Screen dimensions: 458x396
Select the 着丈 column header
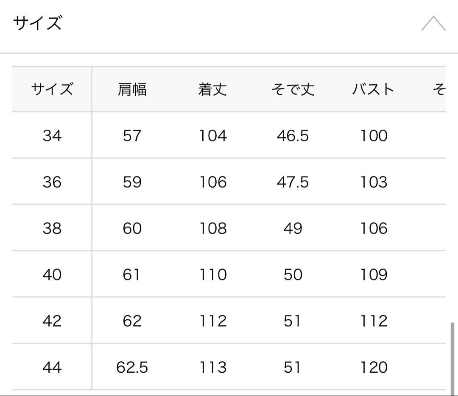[x=213, y=89]
